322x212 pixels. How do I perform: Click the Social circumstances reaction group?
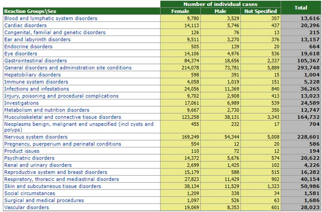pyautogui.click(x=29, y=193)
